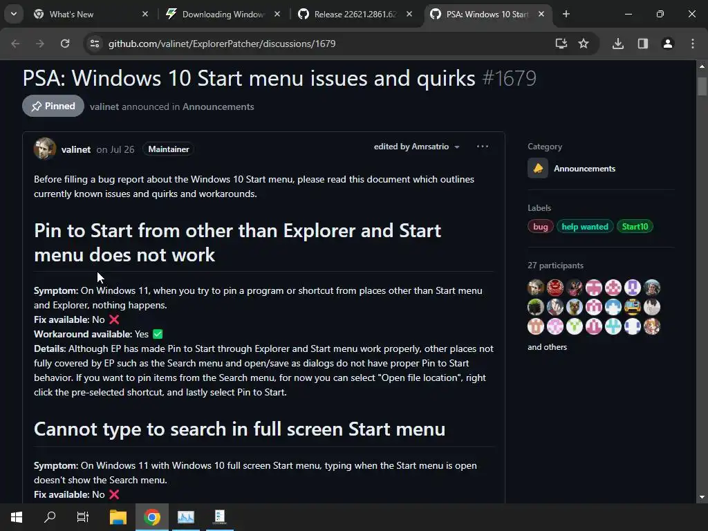Click the install app icon in address bar
The width and height of the screenshot is (708, 531).
point(561,44)
